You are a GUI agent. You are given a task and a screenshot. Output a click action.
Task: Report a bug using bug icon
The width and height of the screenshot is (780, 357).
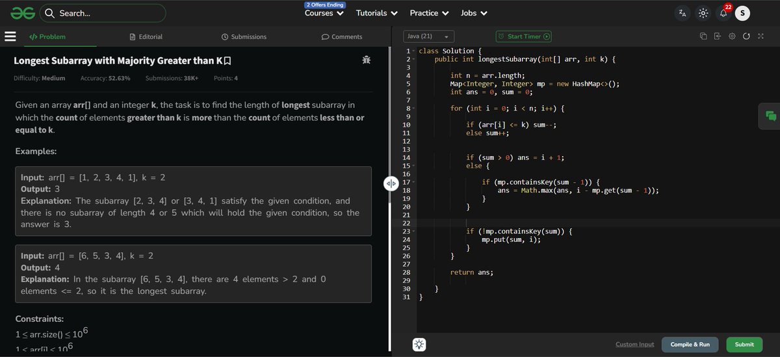coord(367,60)
